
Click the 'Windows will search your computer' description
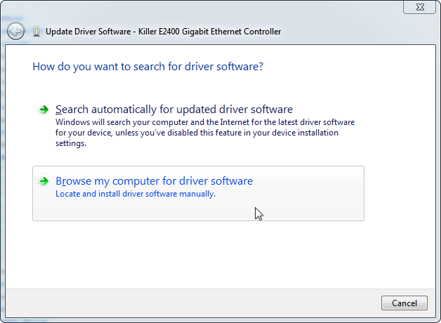tap(205, 133)
